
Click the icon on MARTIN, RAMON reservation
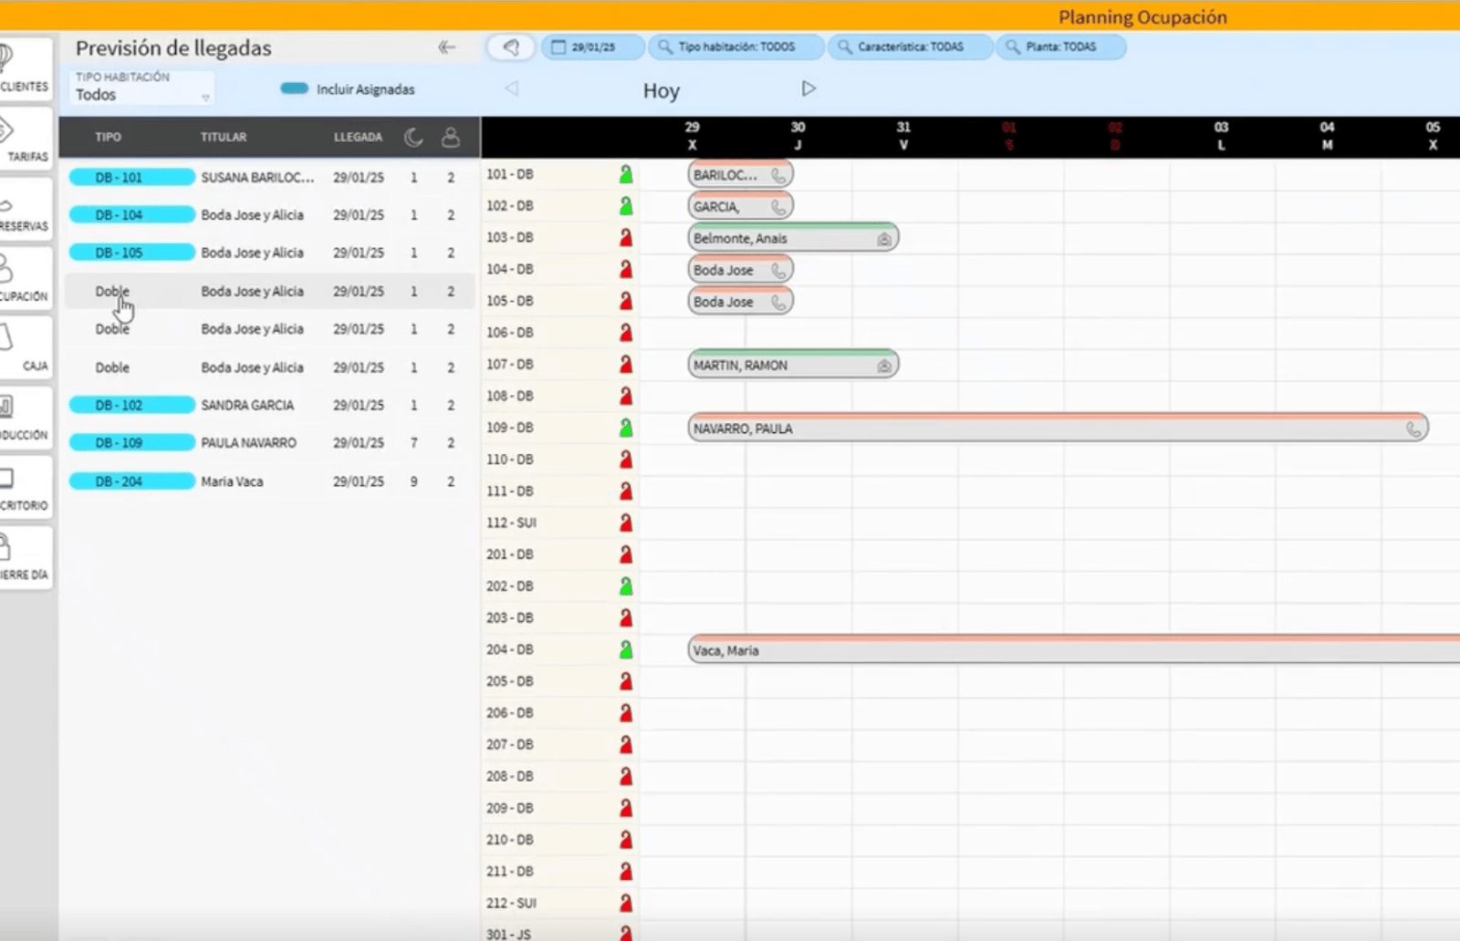tap(883, 366)
